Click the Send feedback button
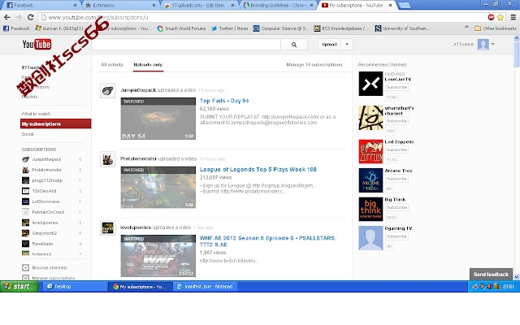The width and height of the screenshot is (520, 325). pyautogui.click(x=491, y=275)
